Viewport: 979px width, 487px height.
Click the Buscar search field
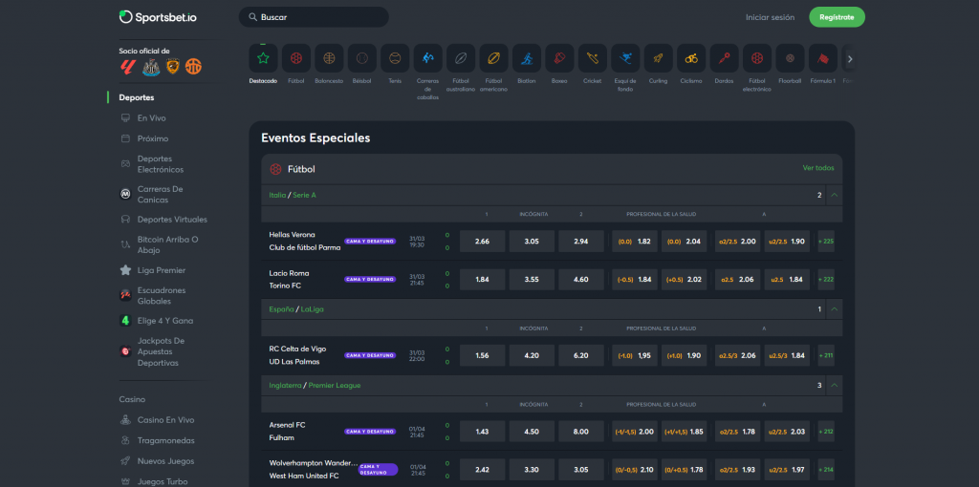click(x=314, y=17)
